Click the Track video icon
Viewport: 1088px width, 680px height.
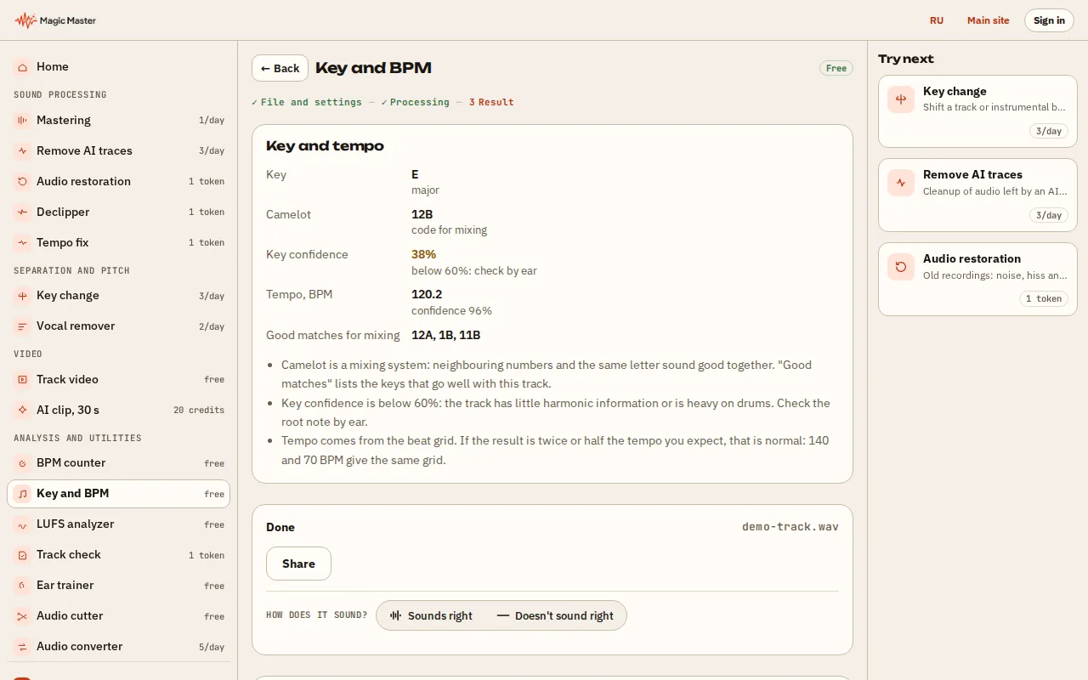coord(22,379)
